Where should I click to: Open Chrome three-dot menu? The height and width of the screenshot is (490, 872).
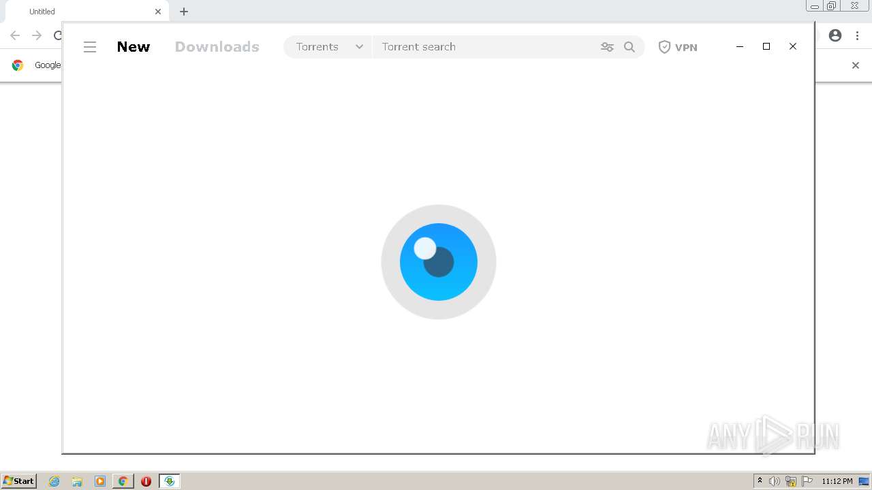coord(857,35)
